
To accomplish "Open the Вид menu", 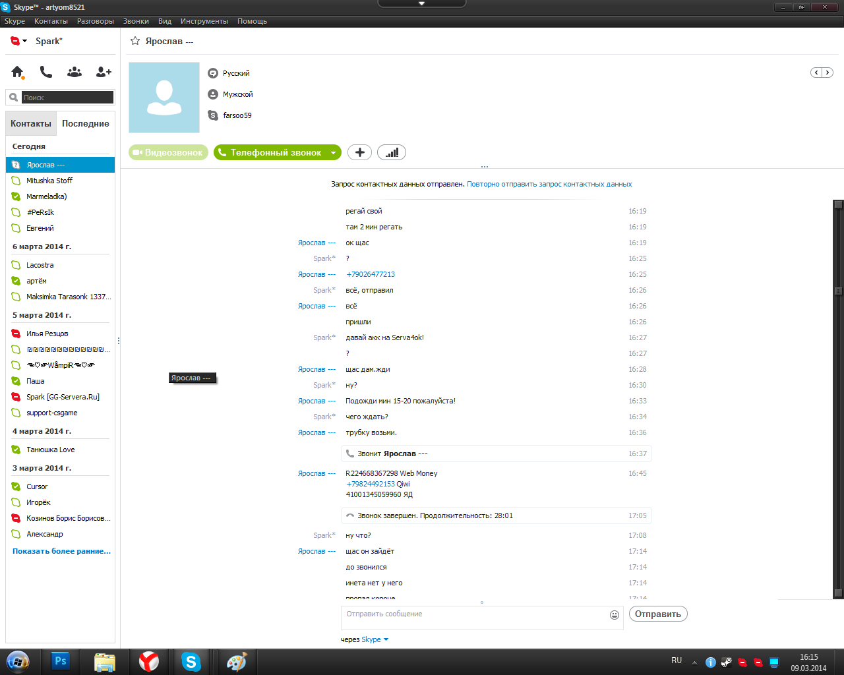I will tap(165, 21).
